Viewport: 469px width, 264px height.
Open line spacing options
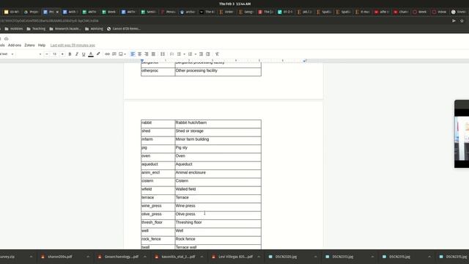pos(163,54)
